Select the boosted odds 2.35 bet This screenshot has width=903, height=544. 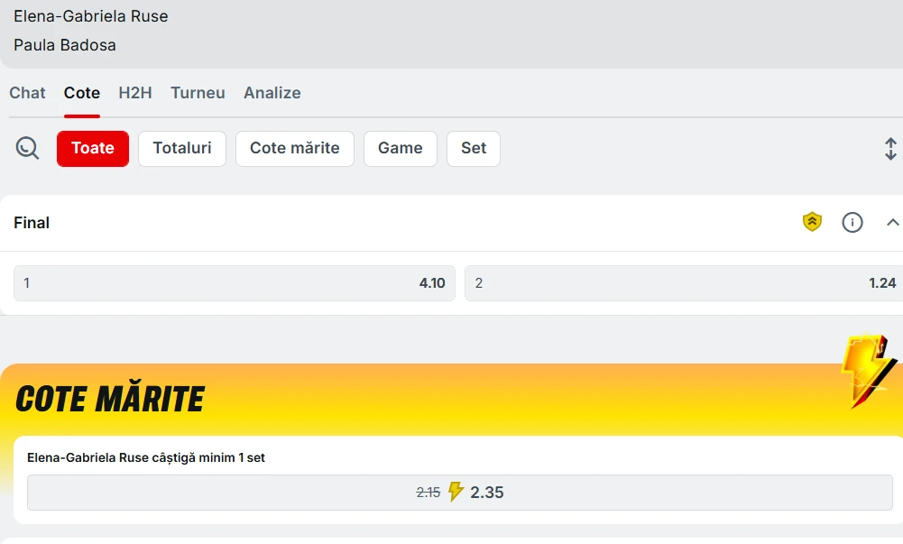460,493
